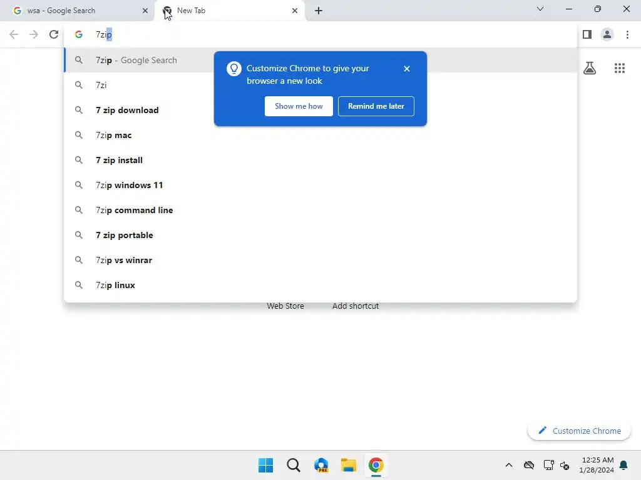
Task: Open a new tab with plus button
Action: [319, 11]
